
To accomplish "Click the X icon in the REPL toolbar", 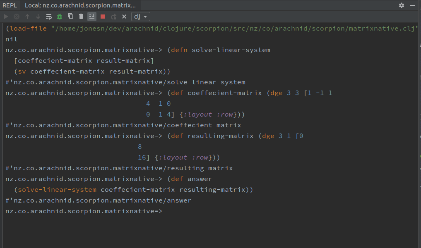I will point(124,17).
